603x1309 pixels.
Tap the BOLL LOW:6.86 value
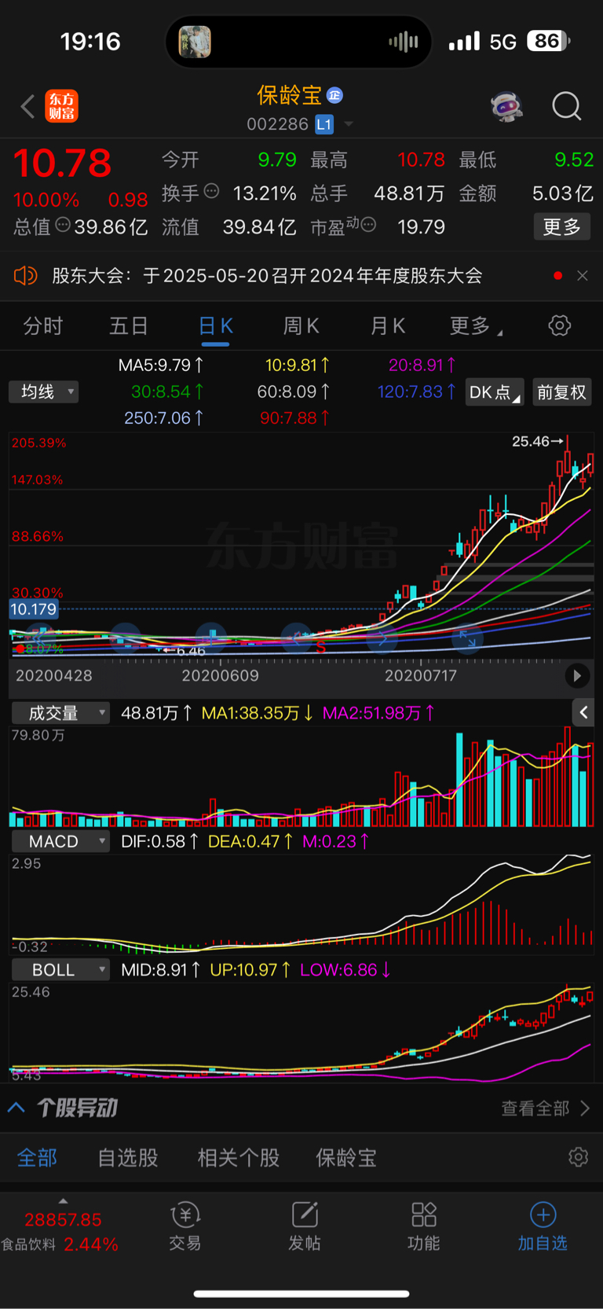(345, 970)
